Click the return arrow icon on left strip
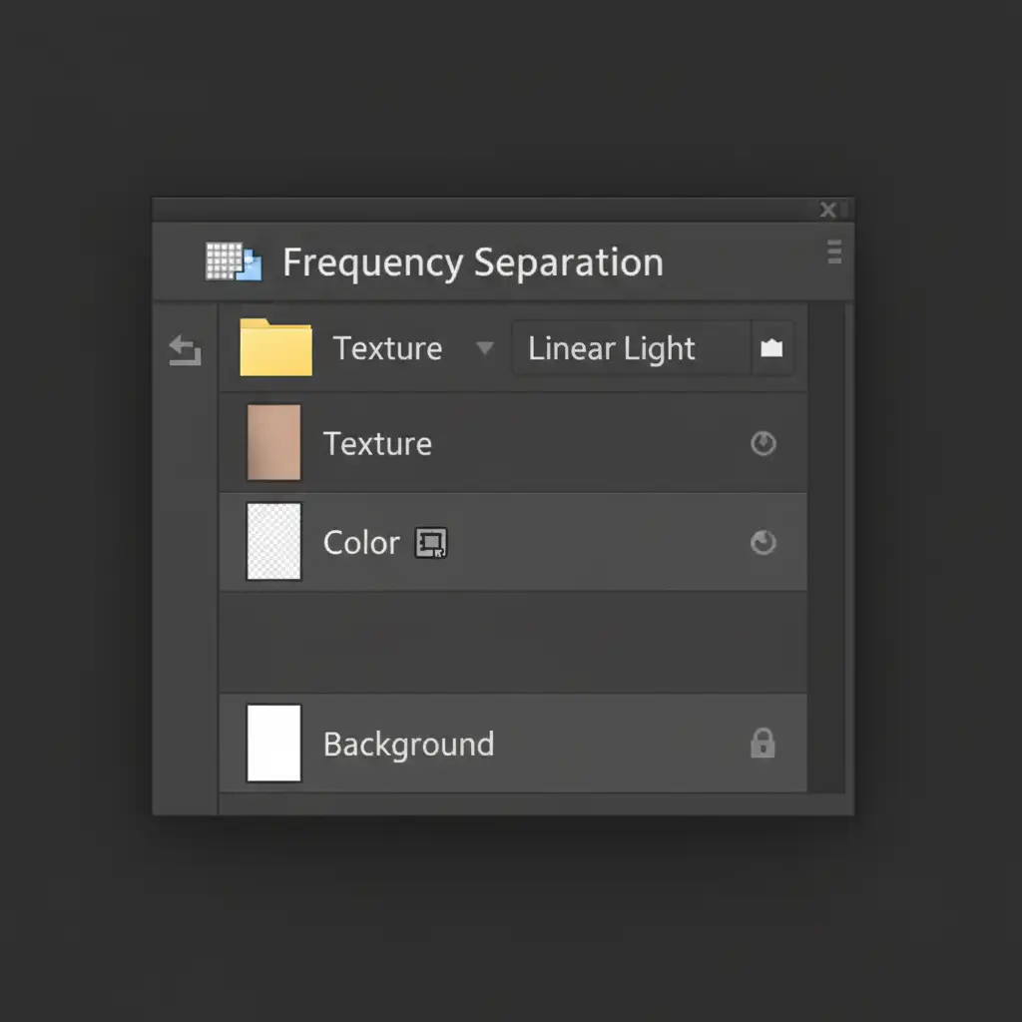The image size is (1022, 1022). pyautogui.click(x=185, y=350)
